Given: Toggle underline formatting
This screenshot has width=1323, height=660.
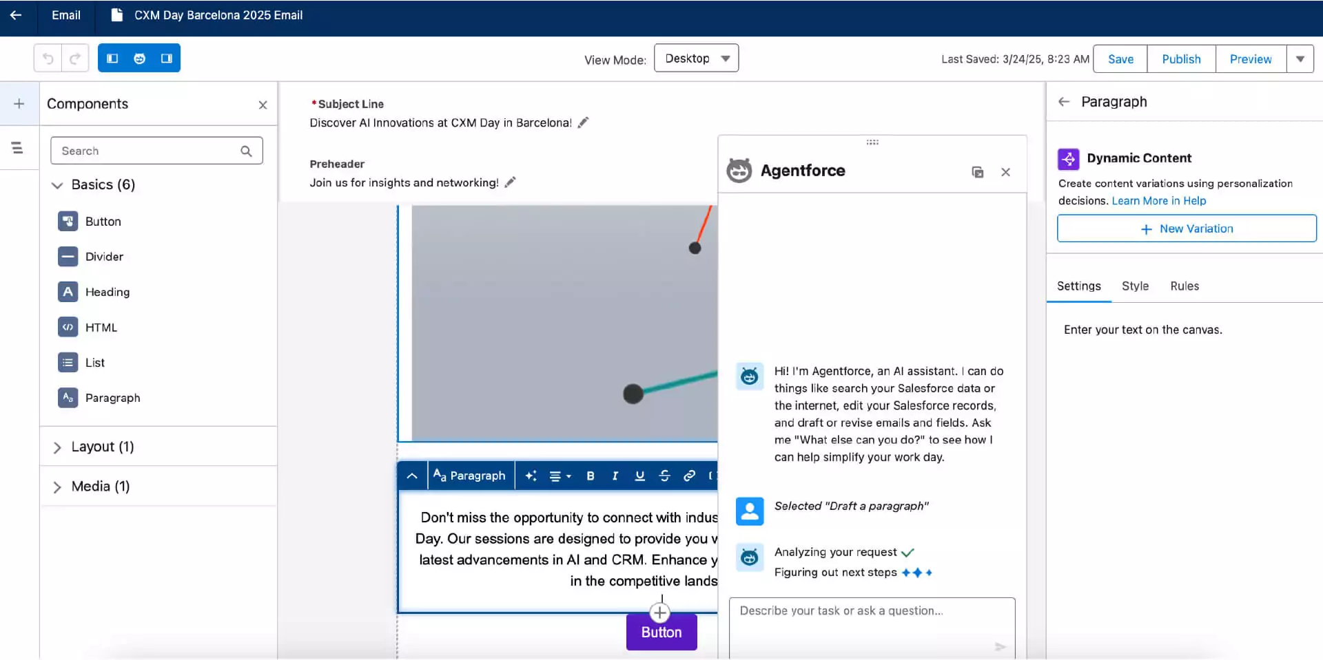Looking at the screenshot, I should click(x=640, y=476).
